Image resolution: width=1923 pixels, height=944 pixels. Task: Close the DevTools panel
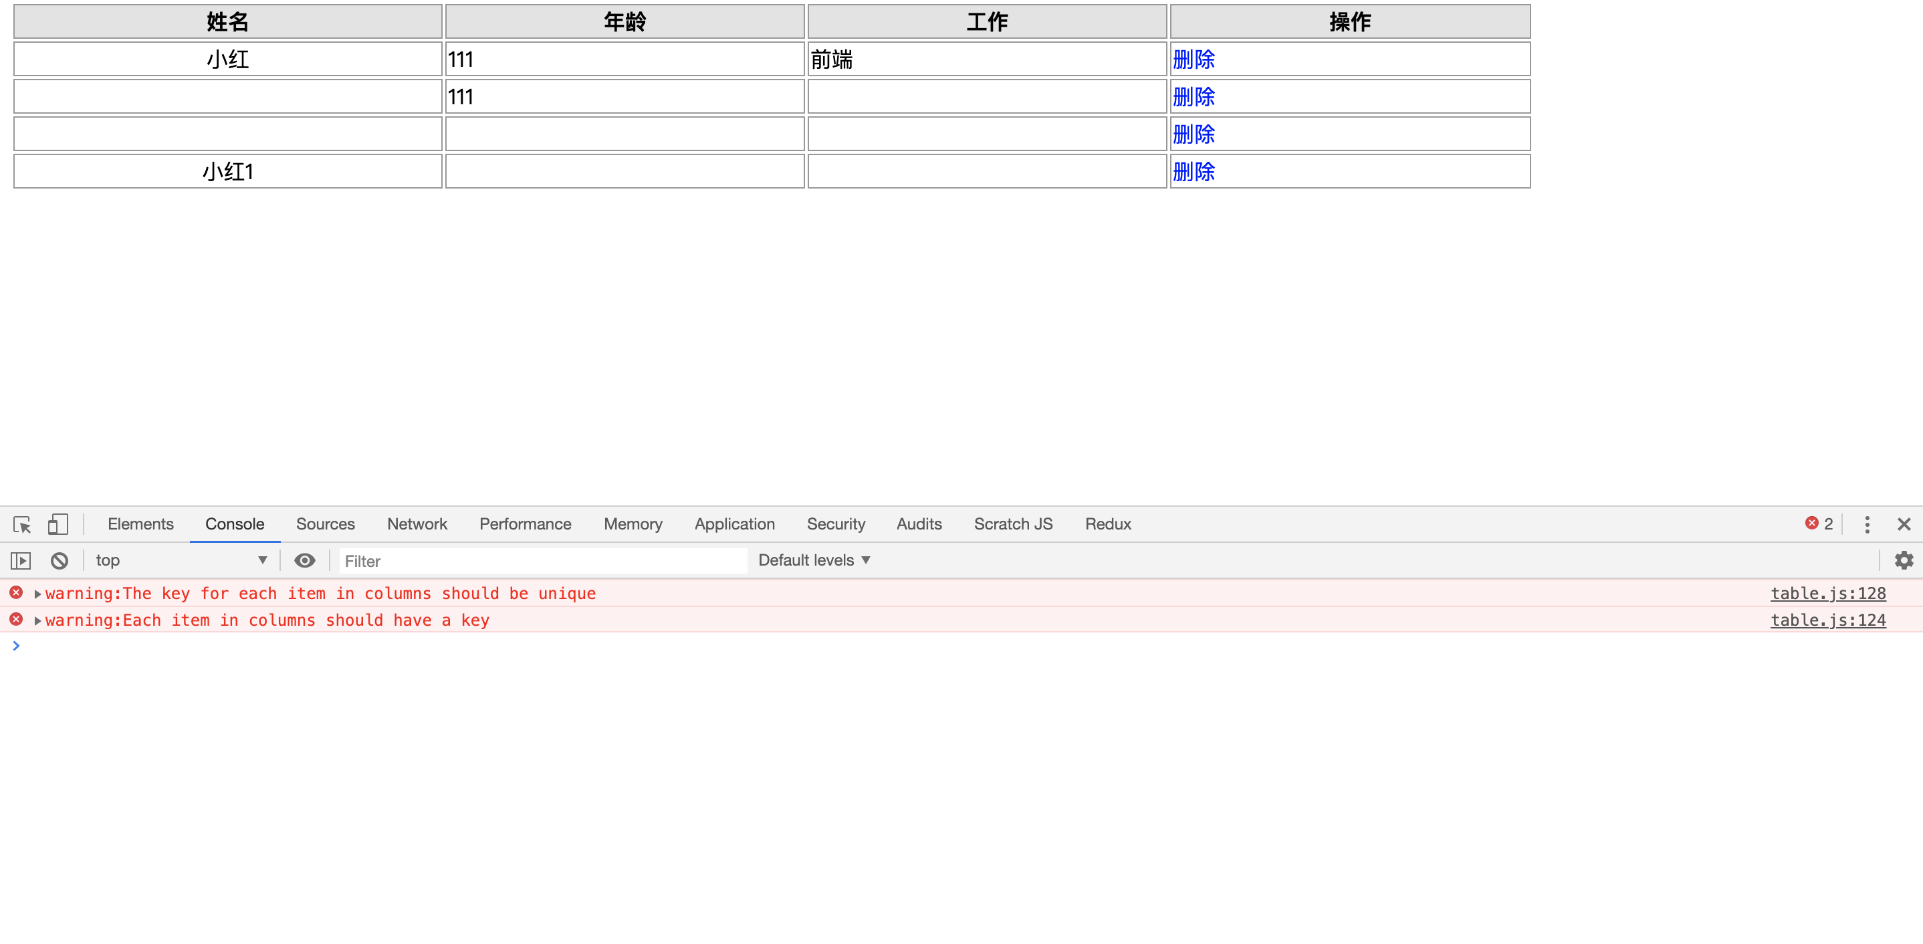click(x=1904, y=525)
